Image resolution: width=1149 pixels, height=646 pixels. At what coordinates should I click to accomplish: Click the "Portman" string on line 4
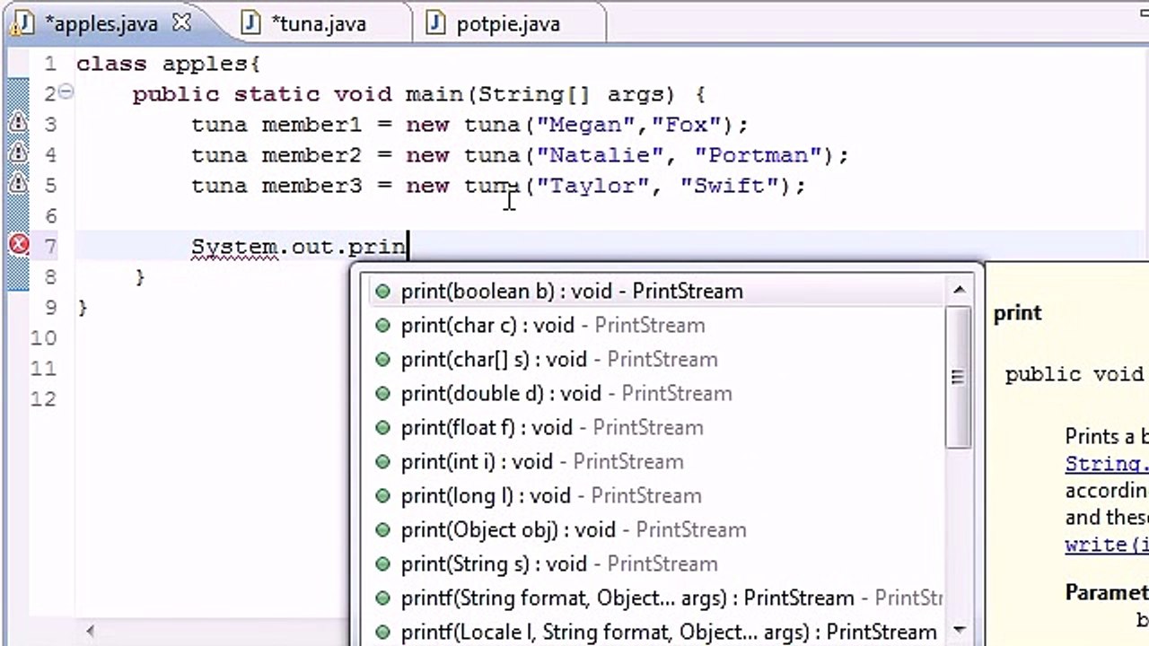[758, 154]
